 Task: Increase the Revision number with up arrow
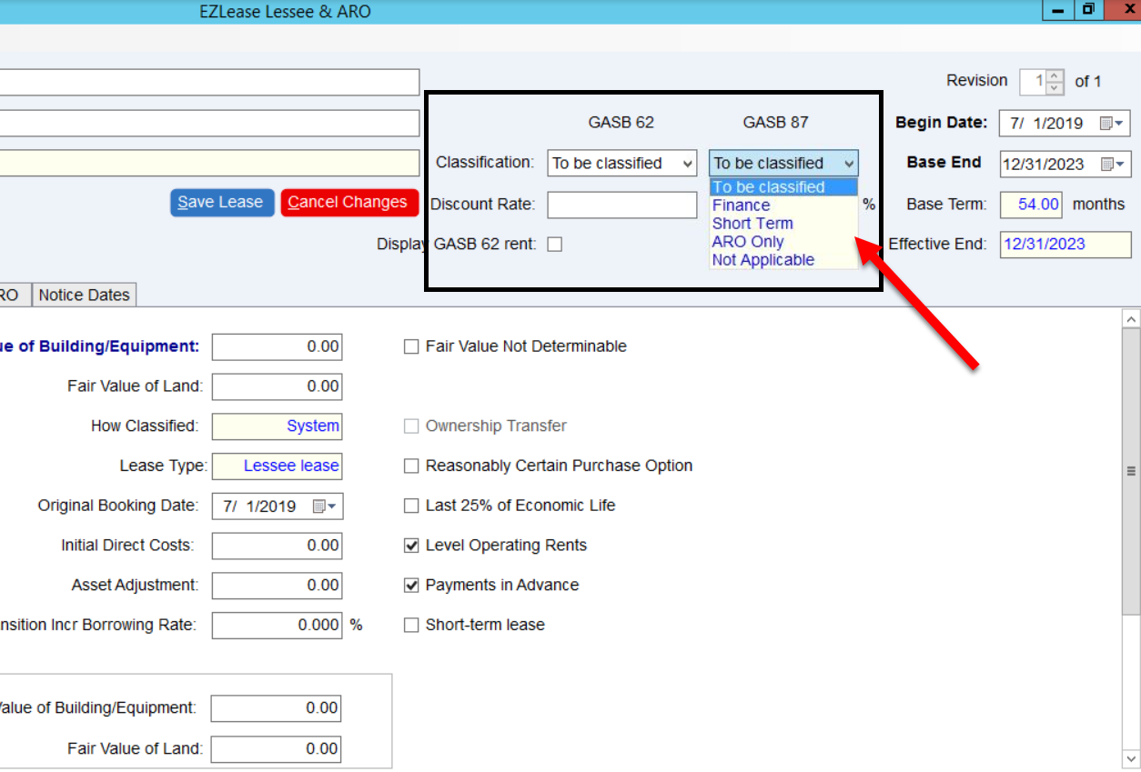click(x=1055, y=76)
